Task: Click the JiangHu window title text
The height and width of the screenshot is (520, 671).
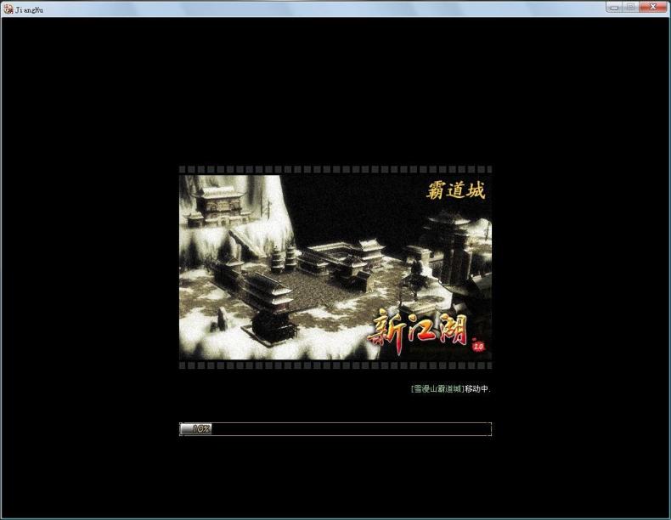Action: point(29,10)
